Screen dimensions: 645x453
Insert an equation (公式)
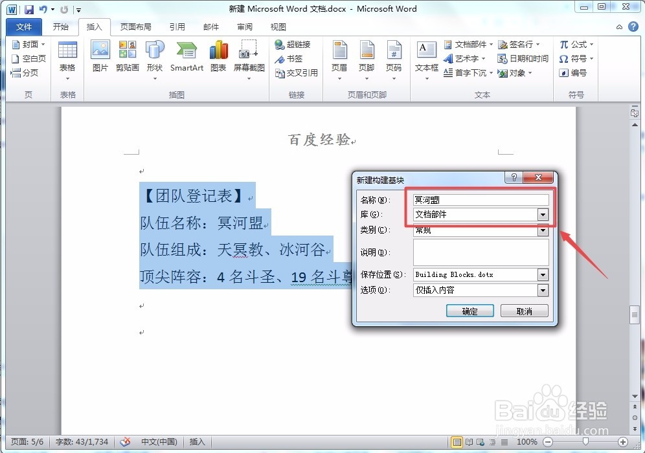coord(576,44)
